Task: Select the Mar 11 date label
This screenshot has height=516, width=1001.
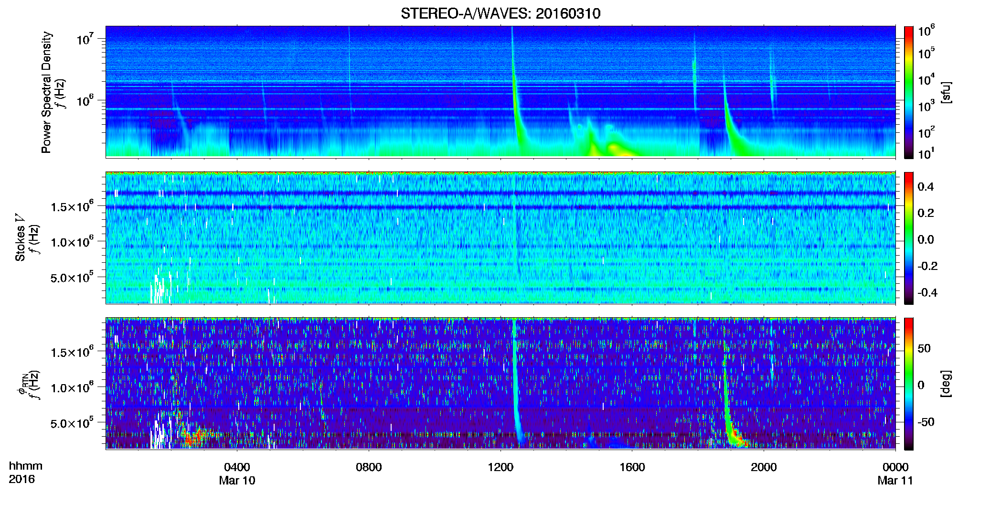Action: (895, 481)
